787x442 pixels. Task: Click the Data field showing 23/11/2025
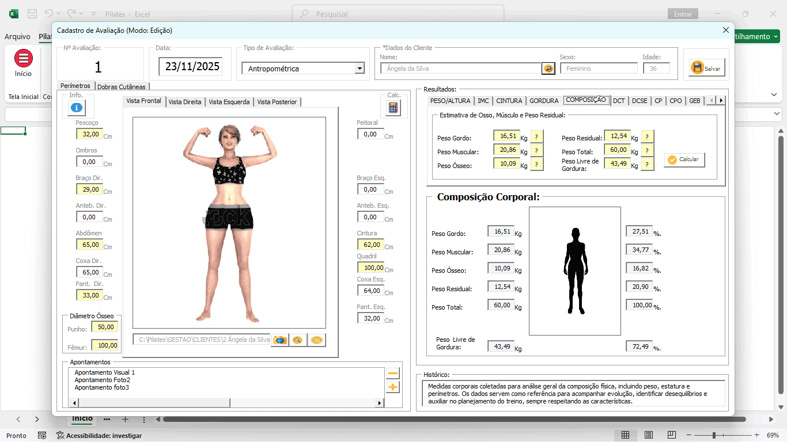pos(192,67)
